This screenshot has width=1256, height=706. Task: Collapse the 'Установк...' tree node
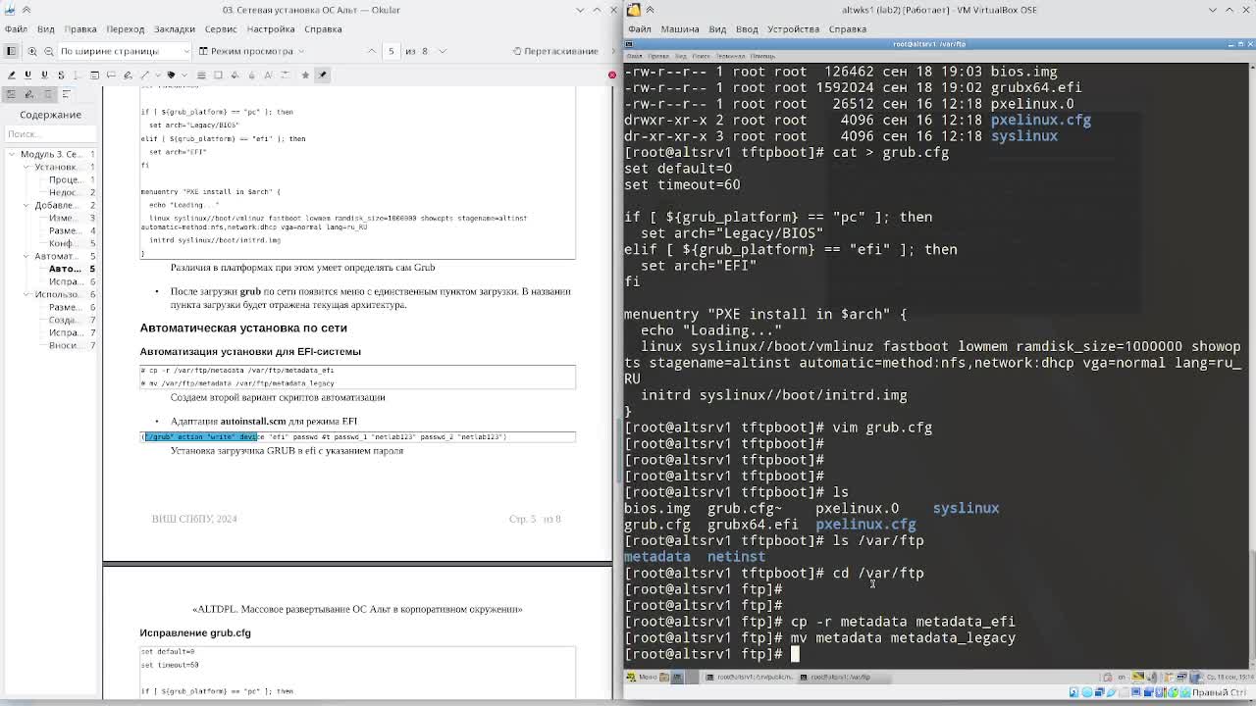point(26,167)
